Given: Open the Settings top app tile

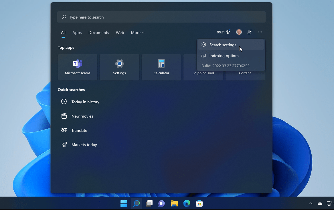Looking at the screenshot, I should [x=120, y=67].
